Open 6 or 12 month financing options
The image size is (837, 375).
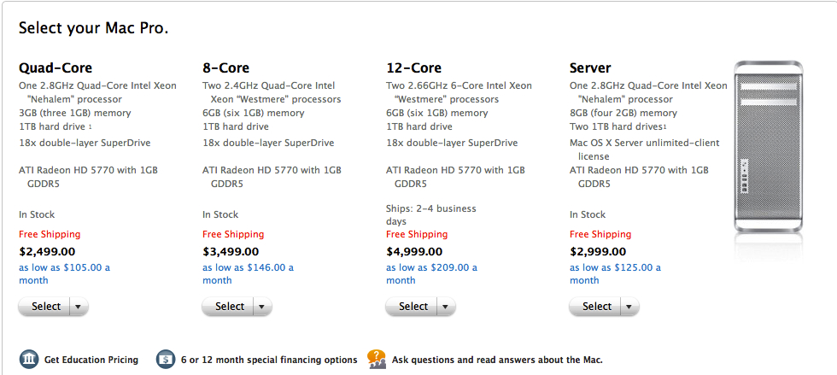pyautogui.click(x=268, y=360)
